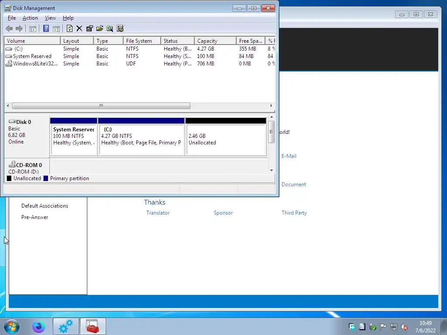Image resolution: width=447 pixels, height=335 pixels.
Task: Click the Third Party link
Action: point(294,213)
